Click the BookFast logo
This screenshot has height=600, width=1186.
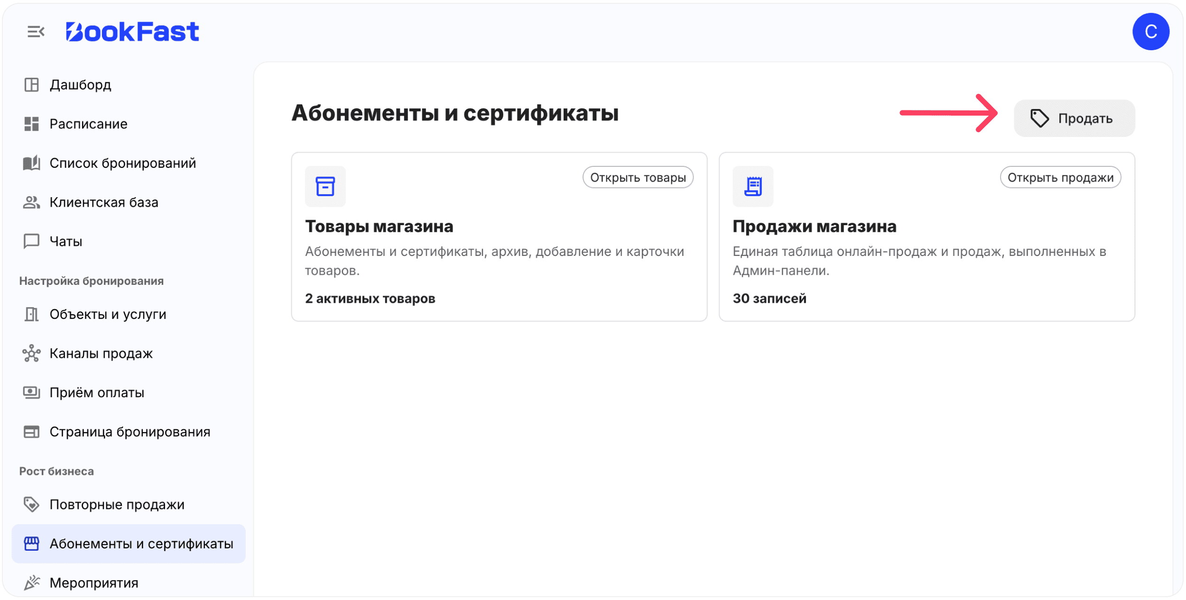pos(132,32)
